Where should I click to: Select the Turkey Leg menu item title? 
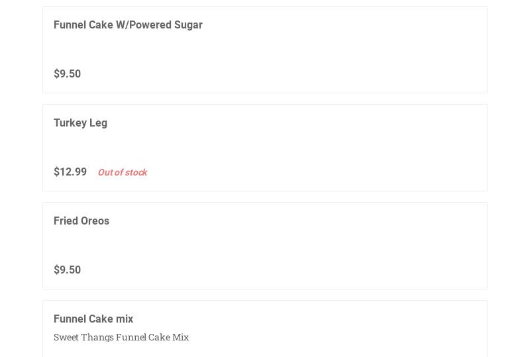pyautogui.click(x=80, y=123)
